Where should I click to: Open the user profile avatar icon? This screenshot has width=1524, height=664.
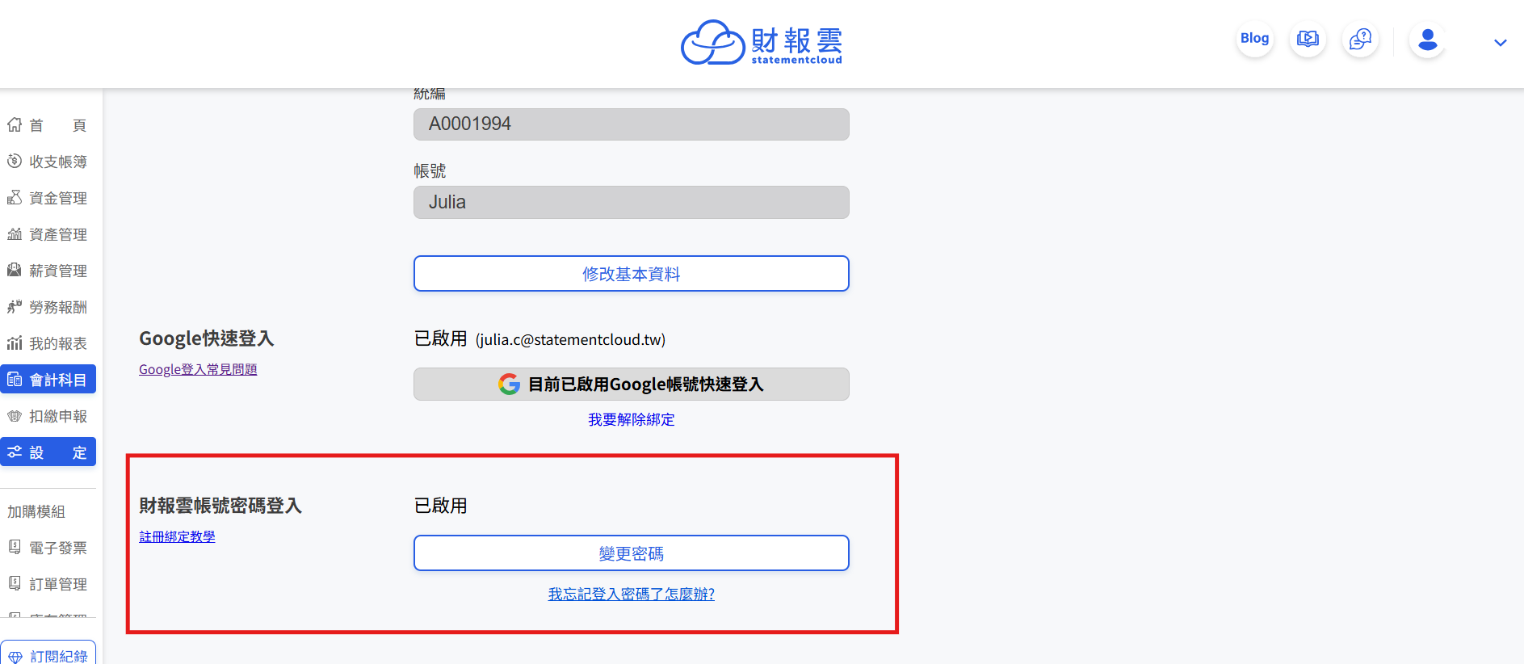1427,40
